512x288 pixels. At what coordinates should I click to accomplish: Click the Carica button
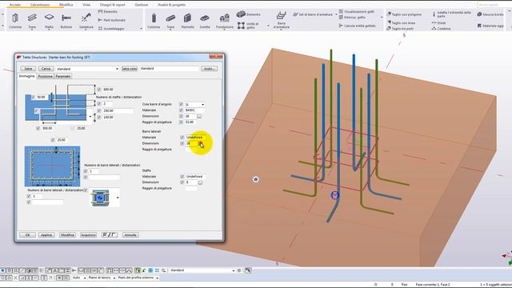point(46,69)
